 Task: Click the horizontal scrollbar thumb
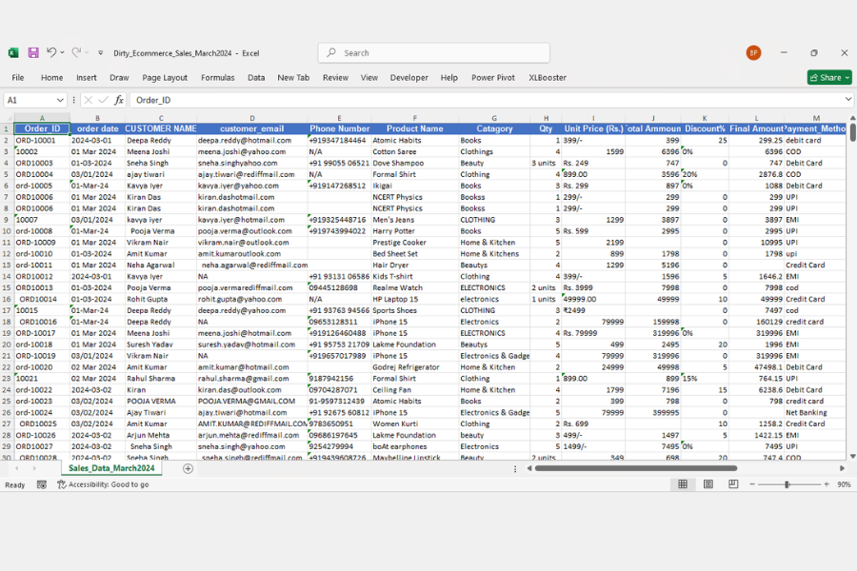tap(636, 468)
